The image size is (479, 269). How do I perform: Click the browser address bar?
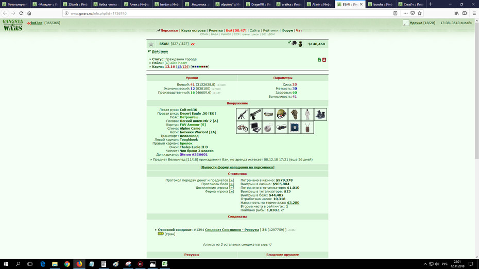[x=228, y=13]
